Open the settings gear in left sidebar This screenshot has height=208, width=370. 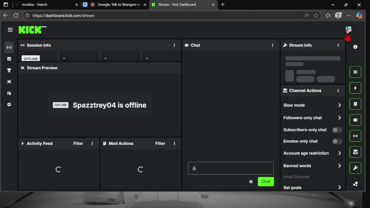pyautogui.click(x=9, y=105)
